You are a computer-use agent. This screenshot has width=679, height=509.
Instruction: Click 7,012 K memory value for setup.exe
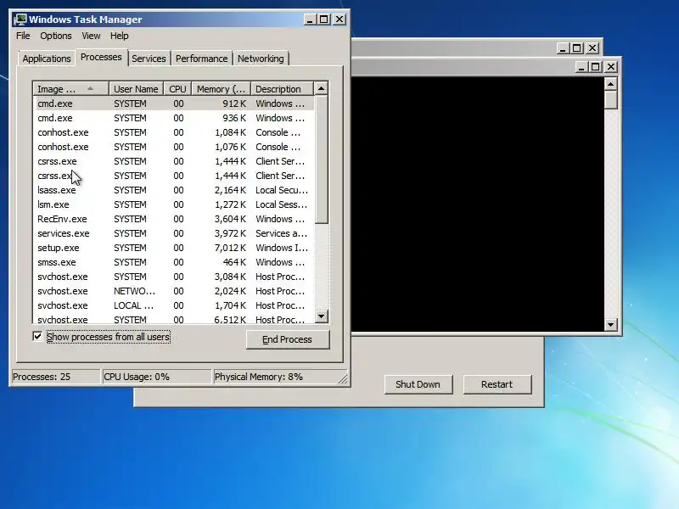(x=230, y=248)
